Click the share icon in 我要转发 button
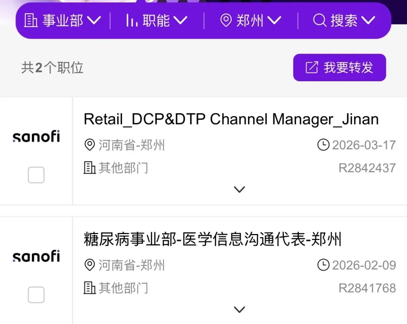Image resolution: width=407 pixels, height=324 pixels. coord(312,67)
